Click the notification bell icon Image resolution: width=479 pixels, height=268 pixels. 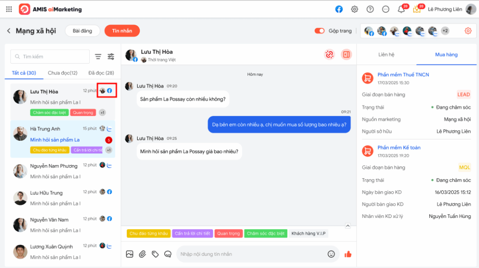tap(401, 9)
